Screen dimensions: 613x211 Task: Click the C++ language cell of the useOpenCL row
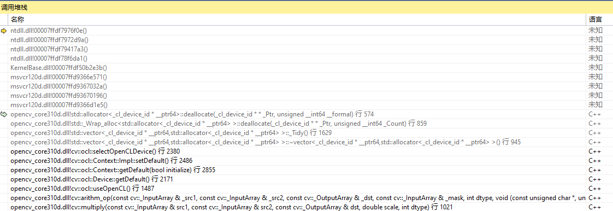[x=594, y=188]
